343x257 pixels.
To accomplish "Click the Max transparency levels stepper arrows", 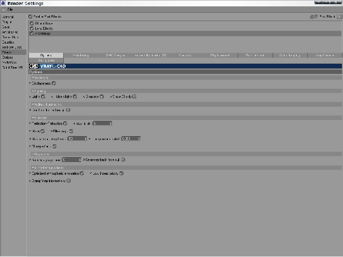I will (86, 139).
